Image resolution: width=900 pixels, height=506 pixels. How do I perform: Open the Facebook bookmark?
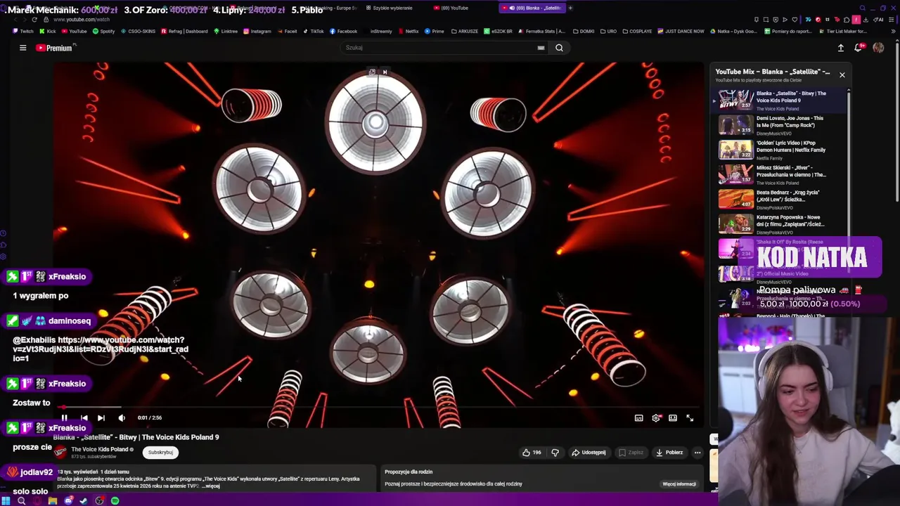[x=343, y=31]
